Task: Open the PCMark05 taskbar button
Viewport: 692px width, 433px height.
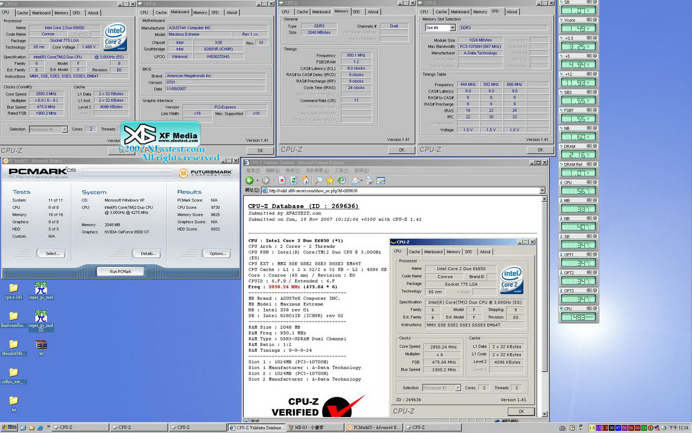Action: click(372, 427)
